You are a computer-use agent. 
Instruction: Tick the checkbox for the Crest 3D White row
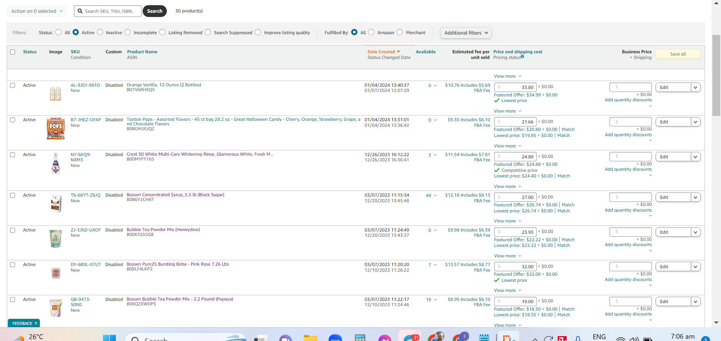13,155
